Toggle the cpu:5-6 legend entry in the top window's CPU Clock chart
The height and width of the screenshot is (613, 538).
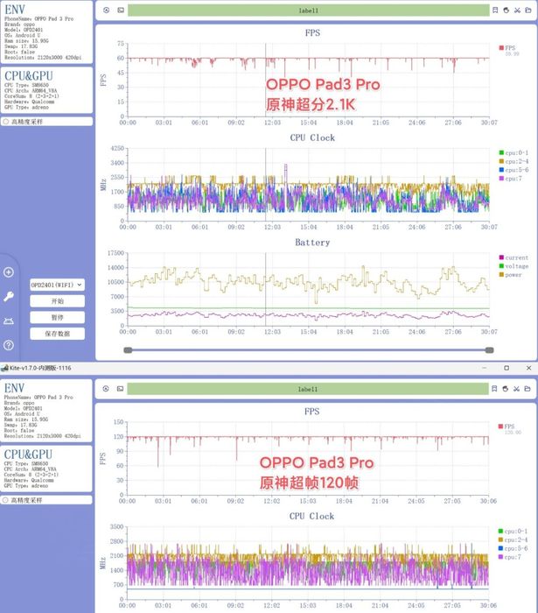coord(514,170)
